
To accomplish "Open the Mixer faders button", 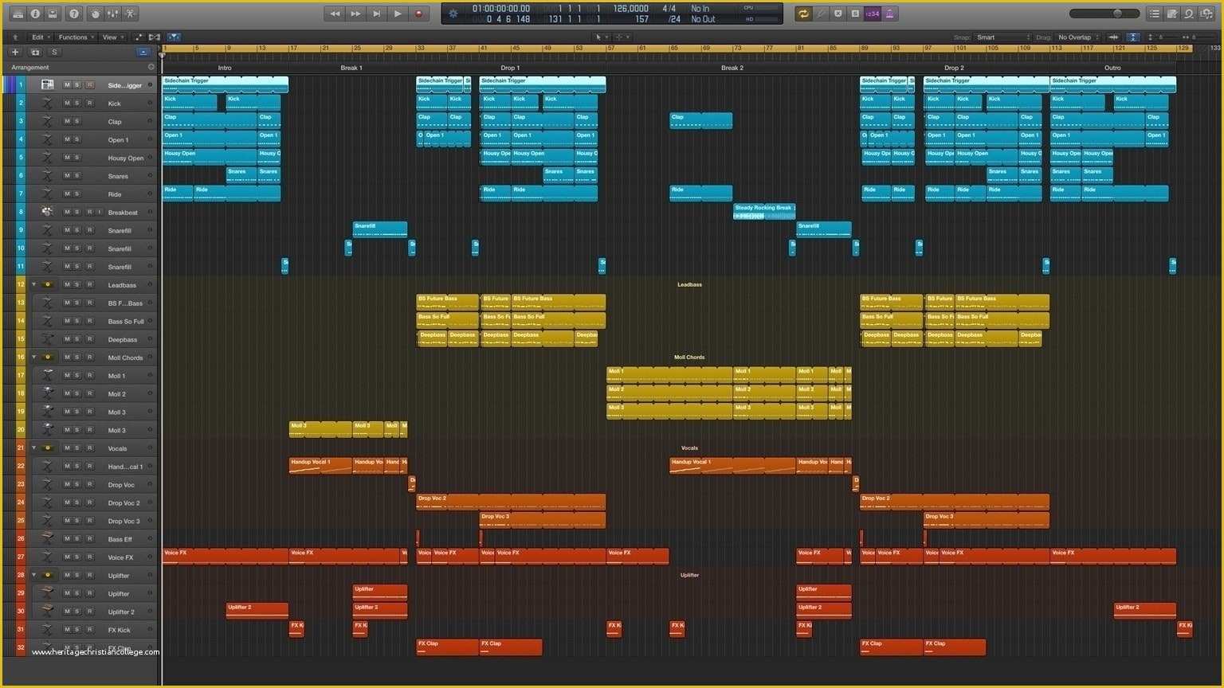I will pos(112,14).
